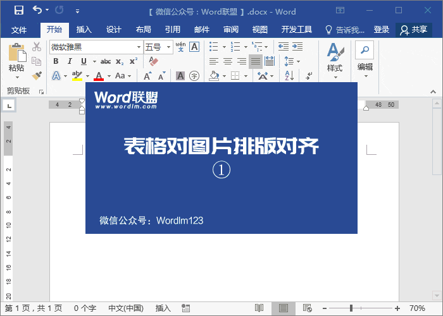Open the Aa change case menu
The width and height of the screenshot is (443, 316).
point(123,76)
